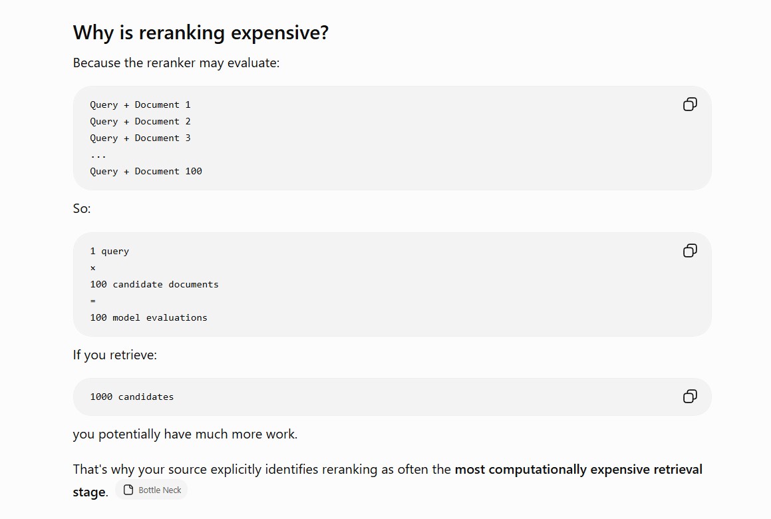Select the "Query + Document 2" code line

[140, 122]
